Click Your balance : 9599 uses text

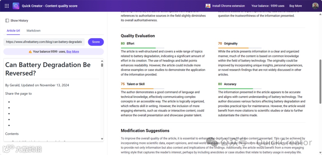tap(268, 6)
